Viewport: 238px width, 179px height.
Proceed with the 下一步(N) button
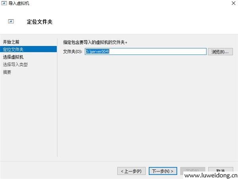(x=163, y=171)
